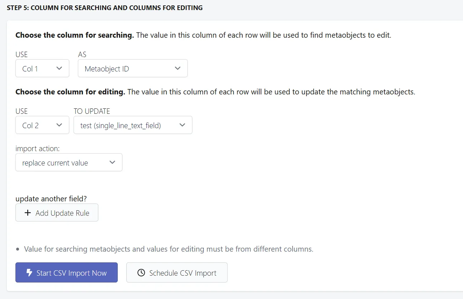Click the chevron arrow in the Col 1 selector
This screenshot has height=299, width=463.
click(60, 68)
